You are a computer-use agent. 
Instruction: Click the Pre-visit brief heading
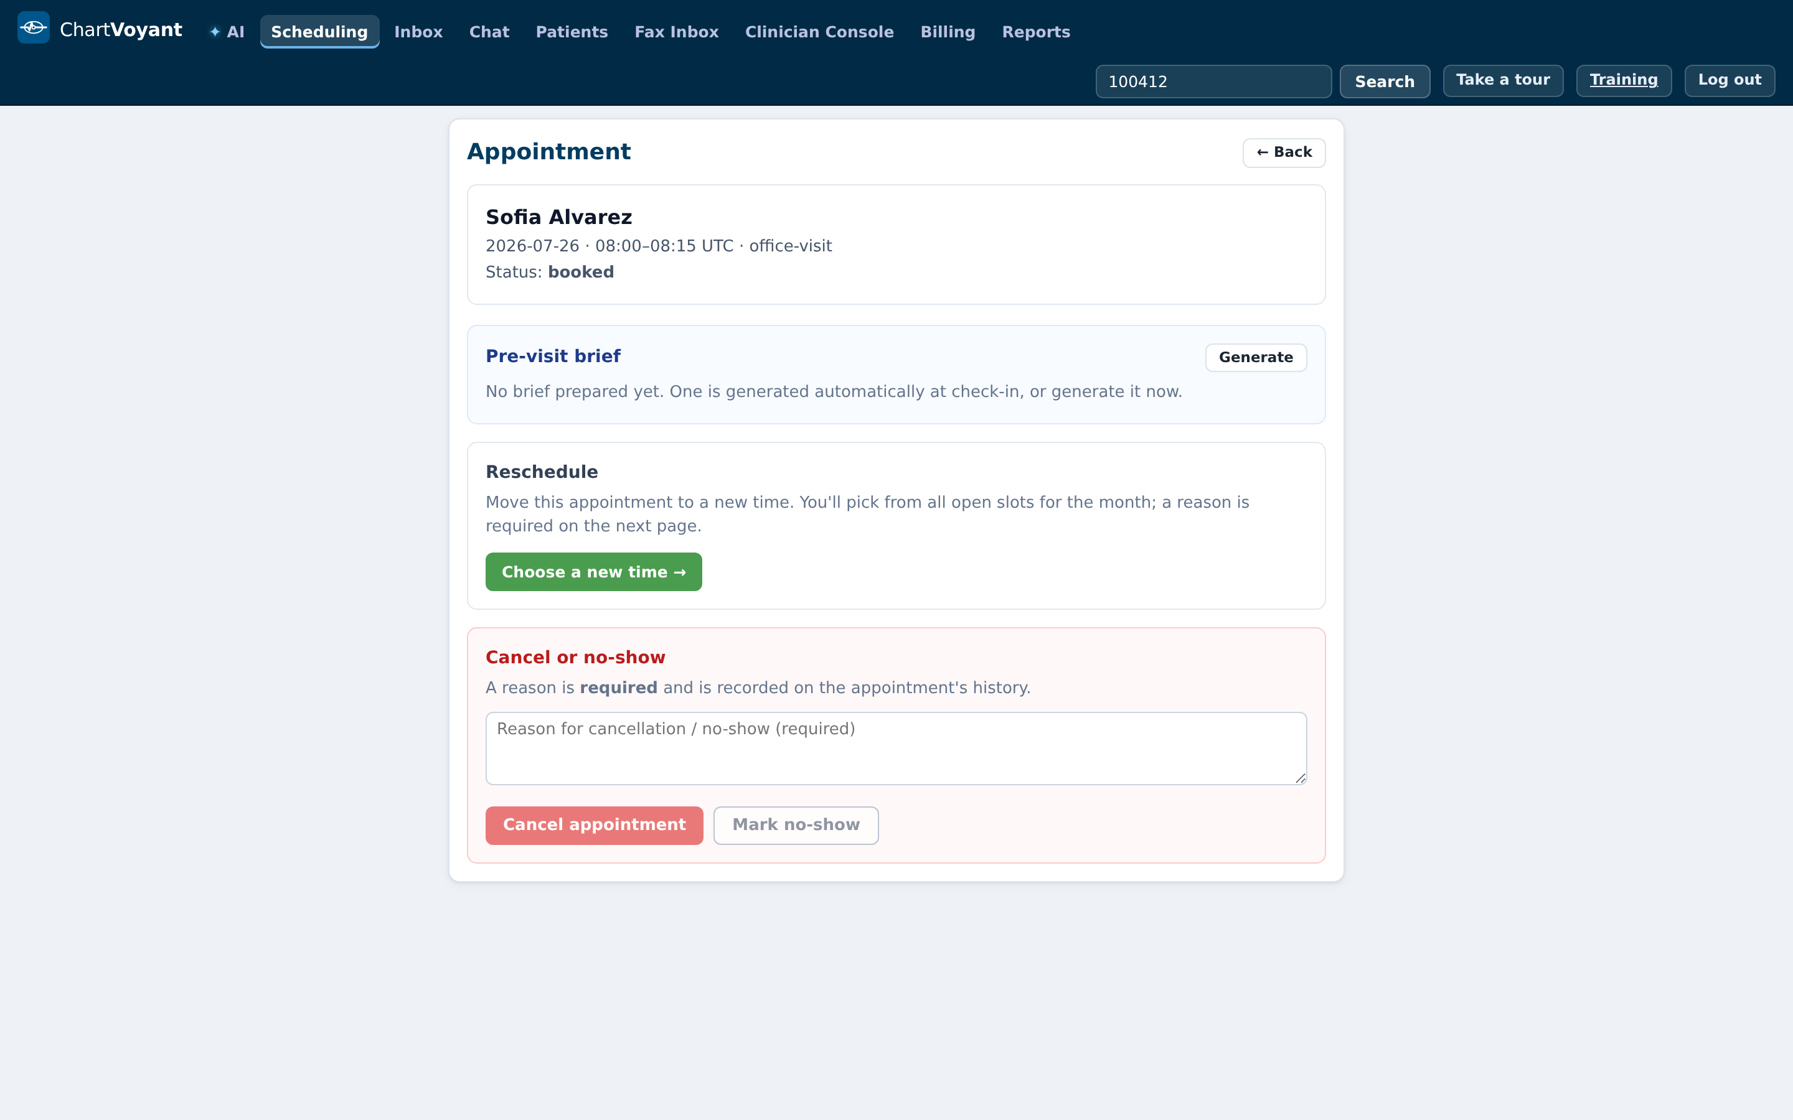click(553, 357)
